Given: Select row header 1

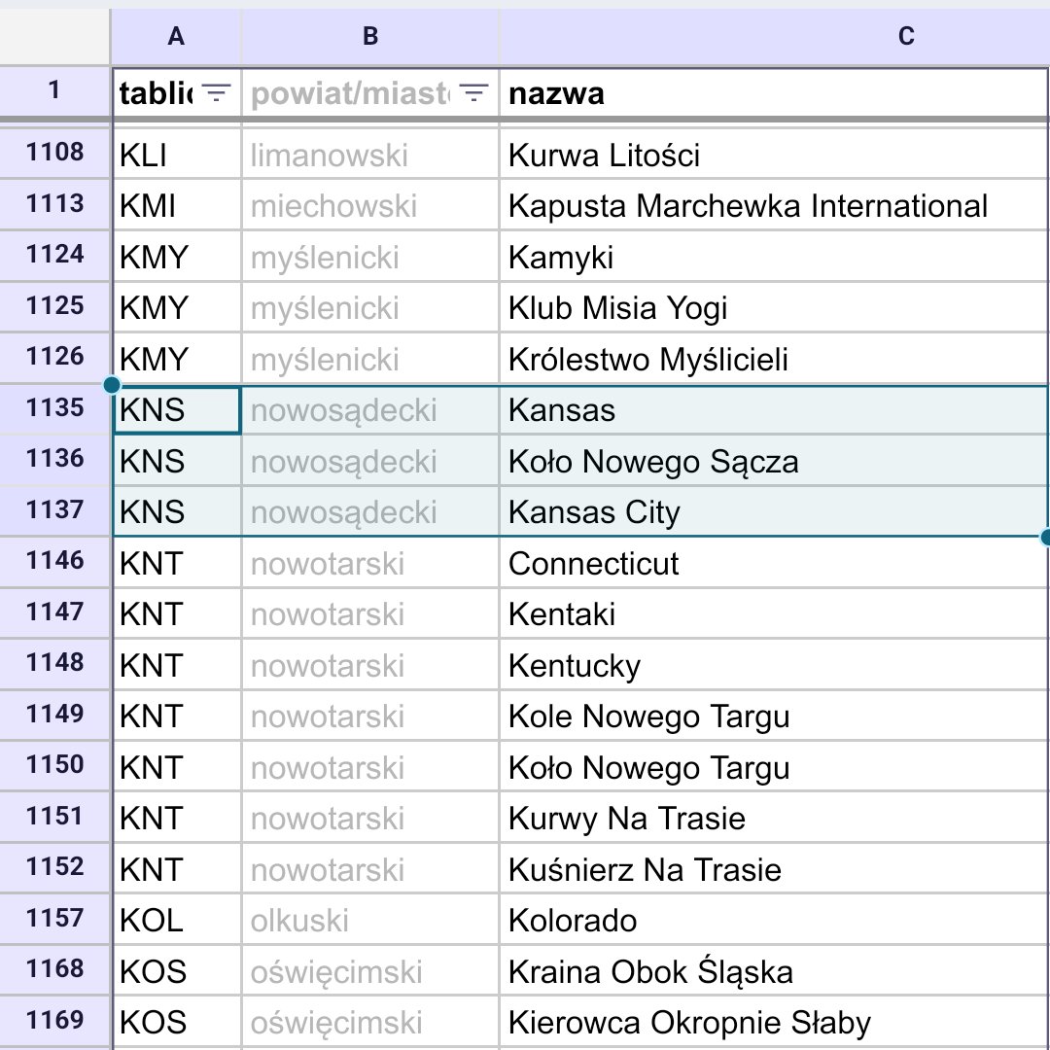Looking at the screenshot, I should (x=54, y=91).
